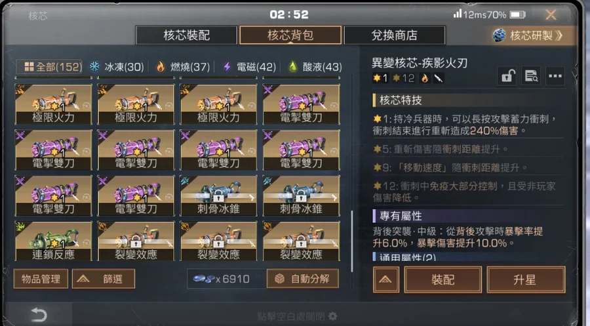This screenshot has height=326, width=590.
Task: Open the core detail search icon
Action: pyautogui.click(x=531, y=76)
